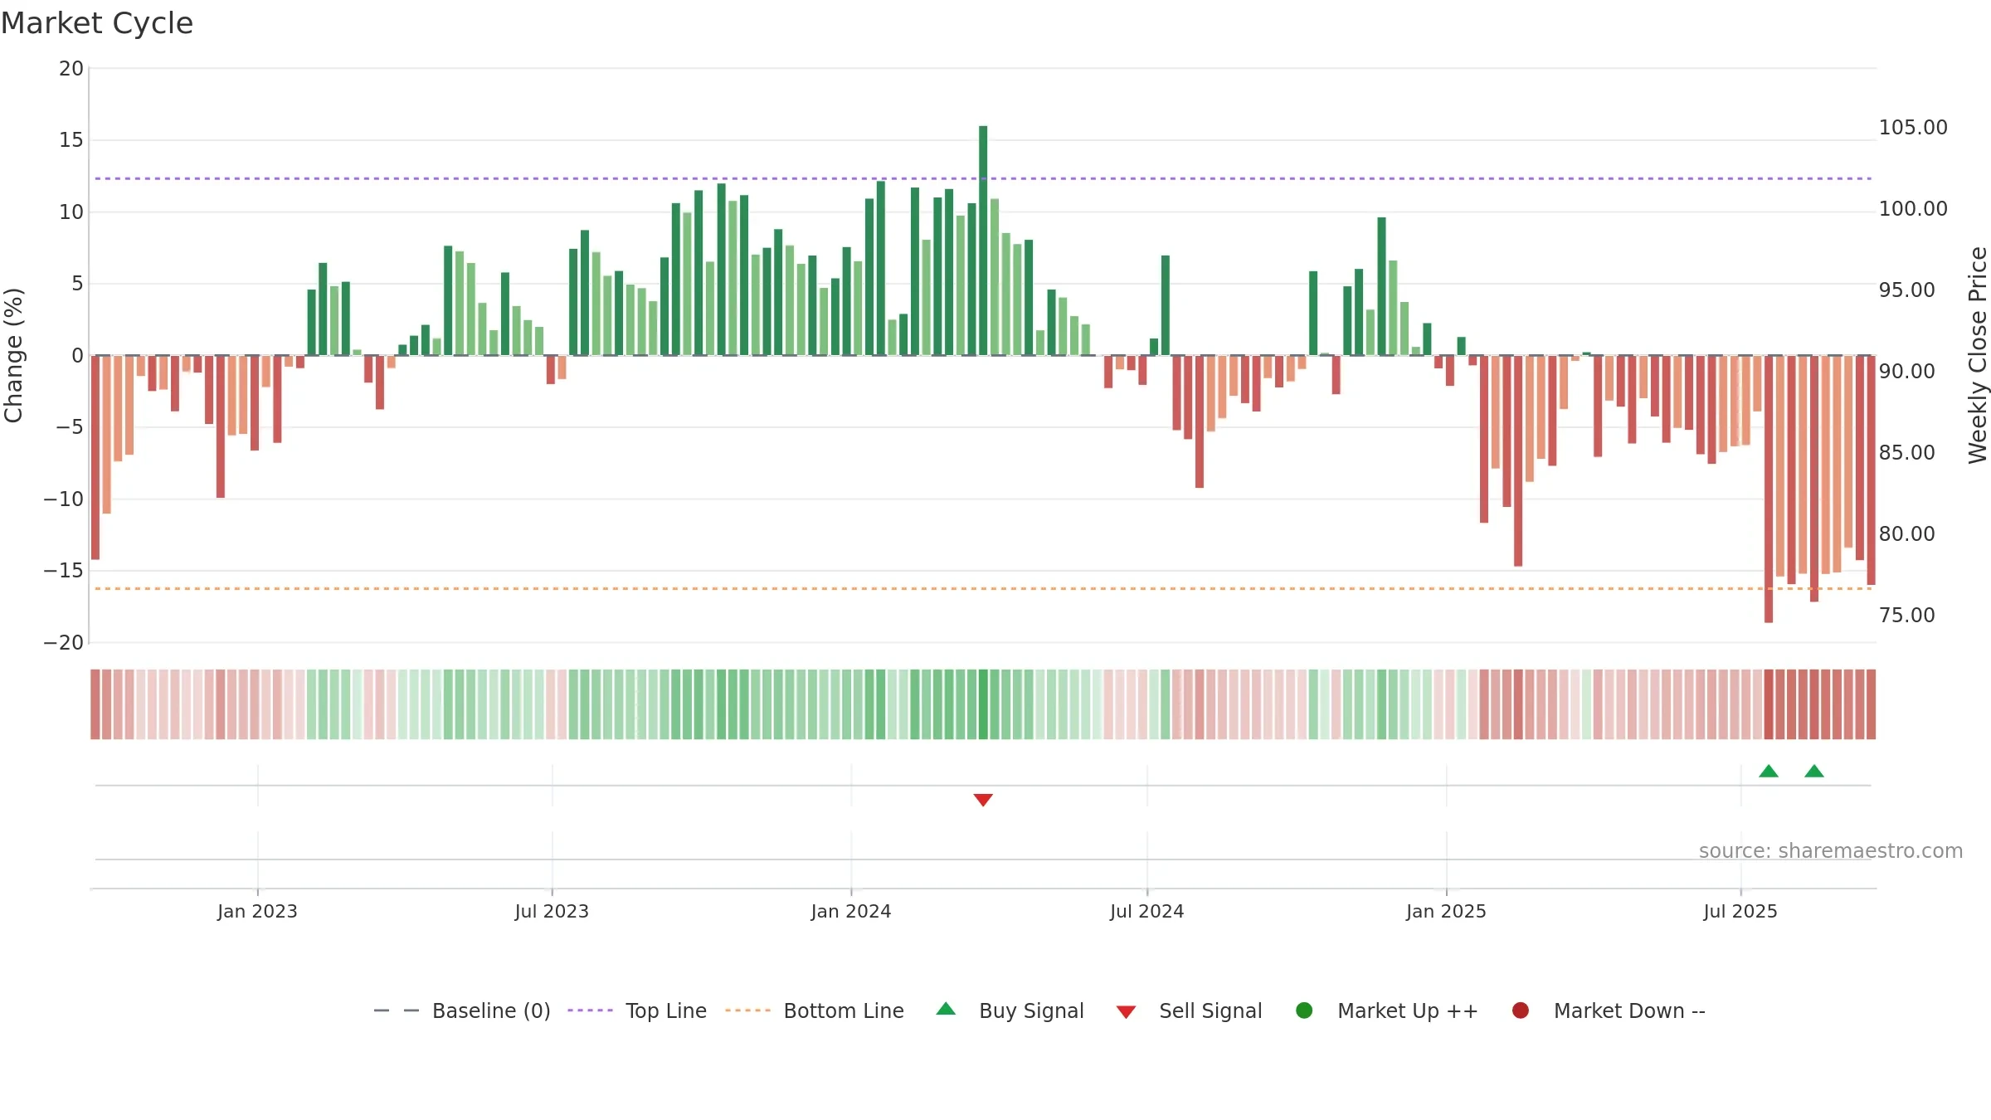Select the second buy signal marker after Jul 2025

[x=1814, y=771]
